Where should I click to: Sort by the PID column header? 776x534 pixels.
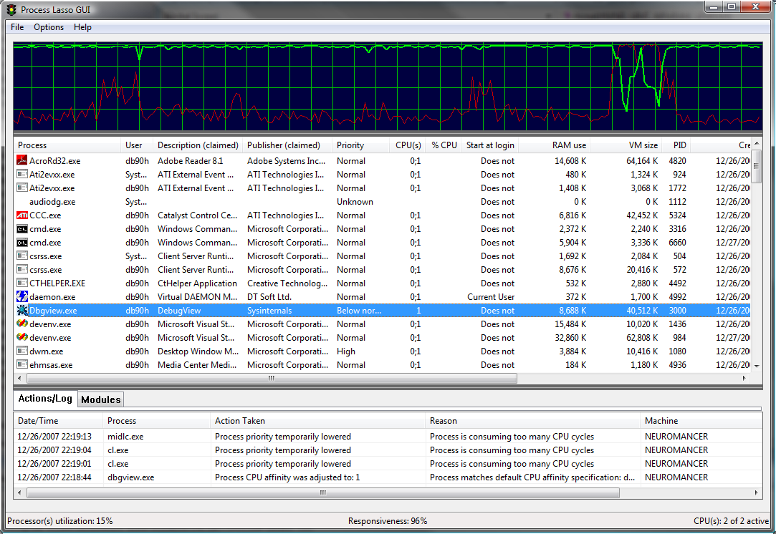(676, 145)
